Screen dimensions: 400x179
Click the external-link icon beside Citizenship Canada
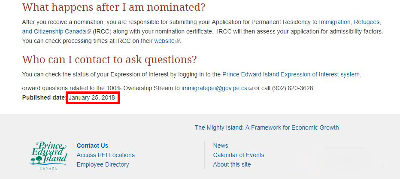point(89,32)
